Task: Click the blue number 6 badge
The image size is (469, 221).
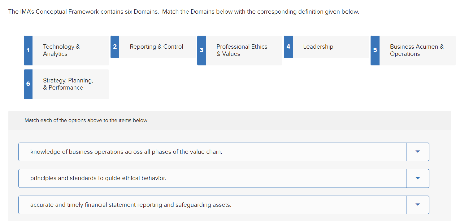Action: (x=28, y=84)
